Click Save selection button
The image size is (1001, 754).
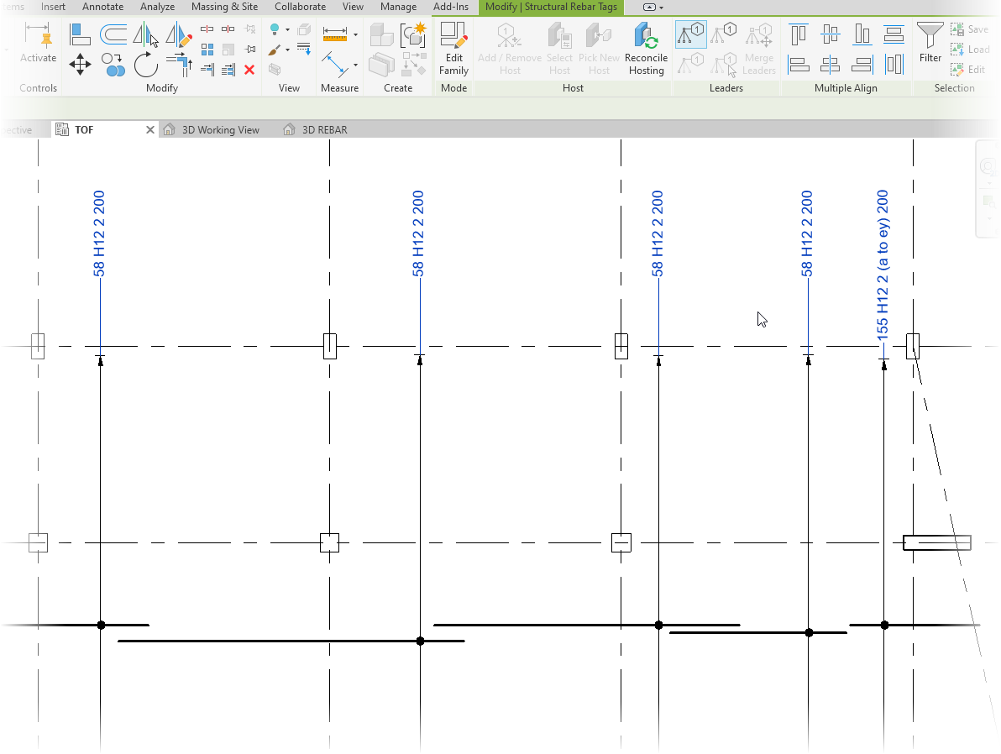click(x=969, y=29)
